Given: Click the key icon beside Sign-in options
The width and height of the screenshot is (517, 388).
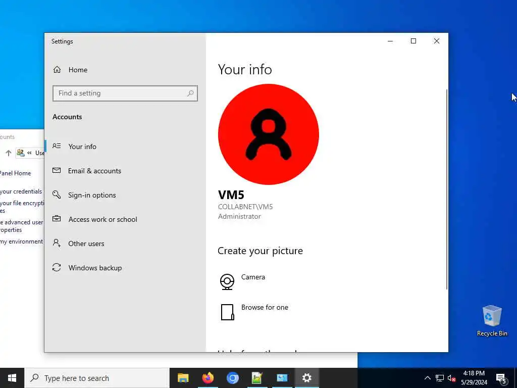Looking at the screenshot, I should tap(57, 195).
